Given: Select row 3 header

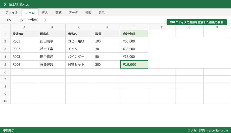Looking at the screenshot, I should (5, 49).
